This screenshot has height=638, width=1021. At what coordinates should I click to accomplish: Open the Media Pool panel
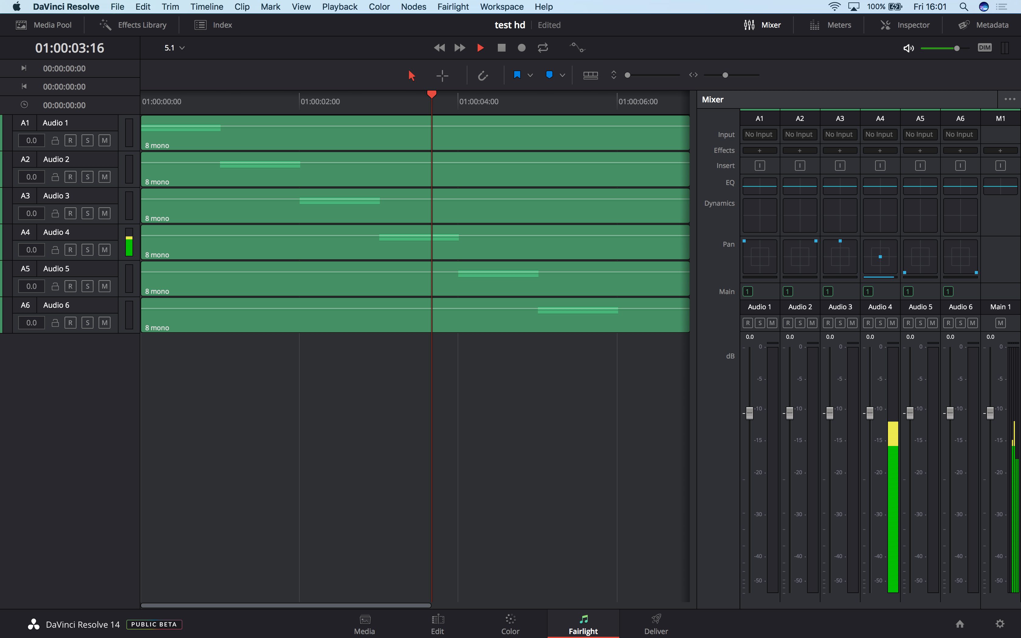pos(43,25)
